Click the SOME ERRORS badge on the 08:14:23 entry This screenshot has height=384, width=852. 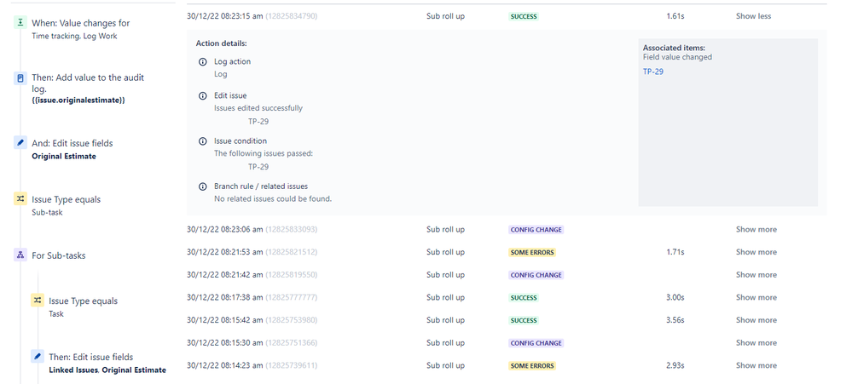[x=532, y=366]
